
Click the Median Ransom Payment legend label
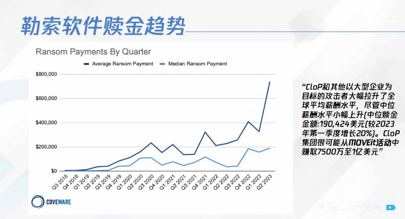[198, 64]
